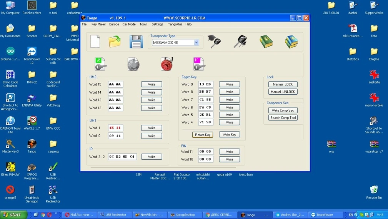Select the Elnec PG4UW desktop icon

(x=10, y=169)
